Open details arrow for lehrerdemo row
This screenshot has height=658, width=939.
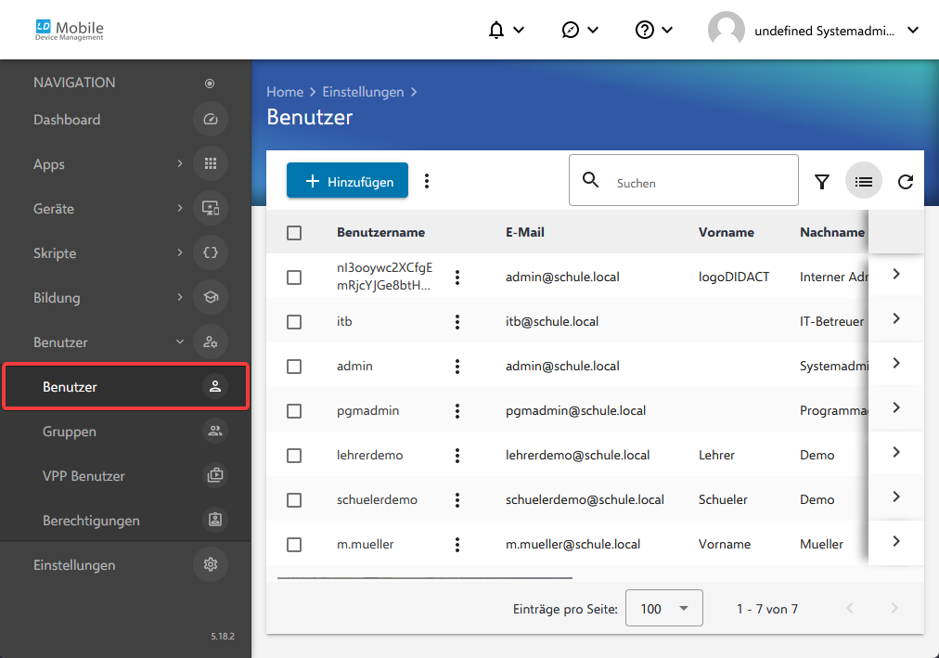(896, 452)
